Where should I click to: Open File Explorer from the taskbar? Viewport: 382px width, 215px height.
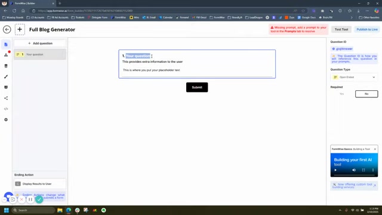pos(60,210)
